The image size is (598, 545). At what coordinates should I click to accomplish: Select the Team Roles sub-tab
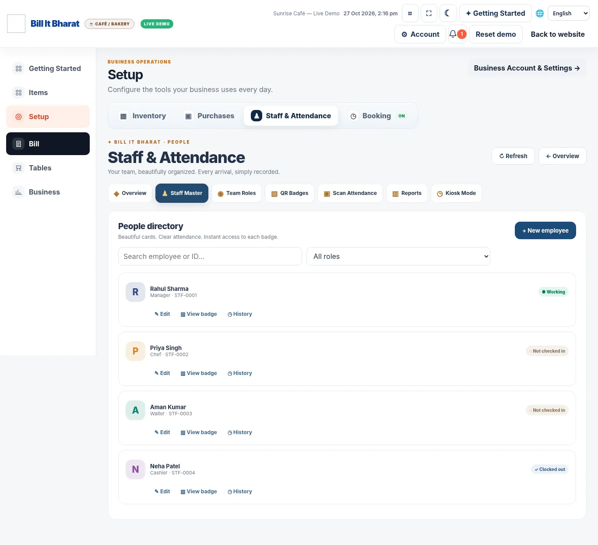(x=237, y=193)
